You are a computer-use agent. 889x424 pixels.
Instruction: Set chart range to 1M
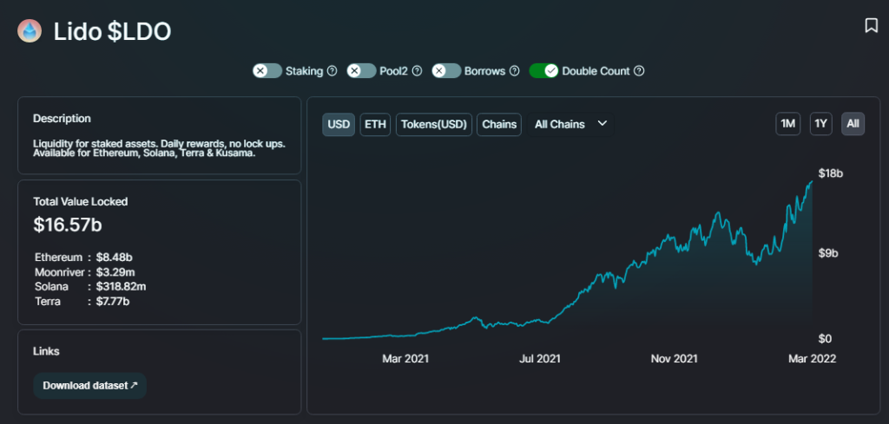[x=788, y=124]
